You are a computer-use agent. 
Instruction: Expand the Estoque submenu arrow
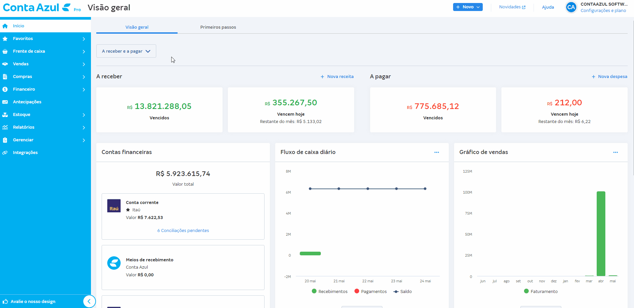(x=84, y=115)
